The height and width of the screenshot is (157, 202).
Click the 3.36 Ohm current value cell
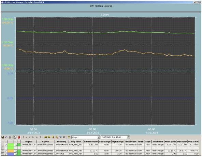[91, 145]
